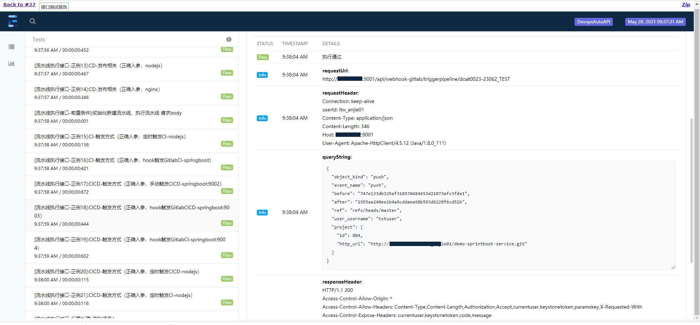Viewport: 700px width, 325px height.
Task: Select test 正例15 定时触发CI-nodejs
Action: click(132, 140)
